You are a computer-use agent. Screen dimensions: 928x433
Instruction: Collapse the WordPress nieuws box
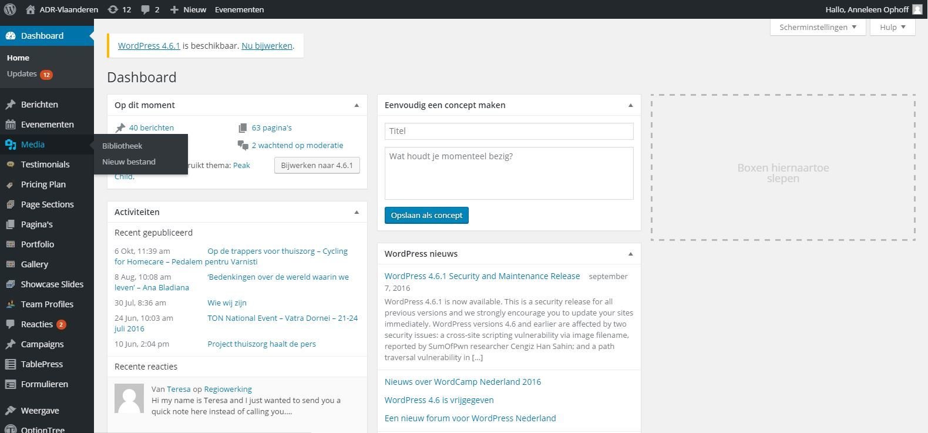tap(630, 254)
